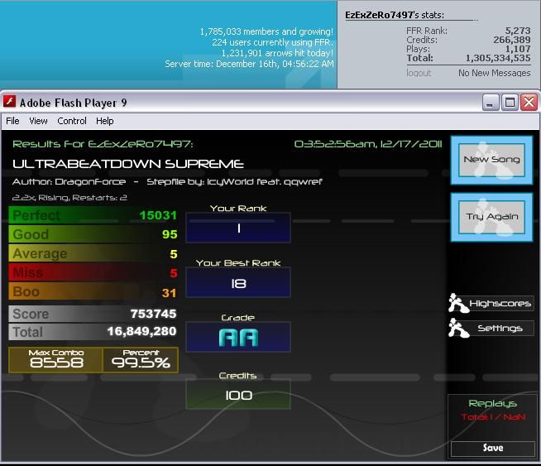Save the replay
Image resolution: width=541 pixels, height=466 pixels.
pos(493,448)
